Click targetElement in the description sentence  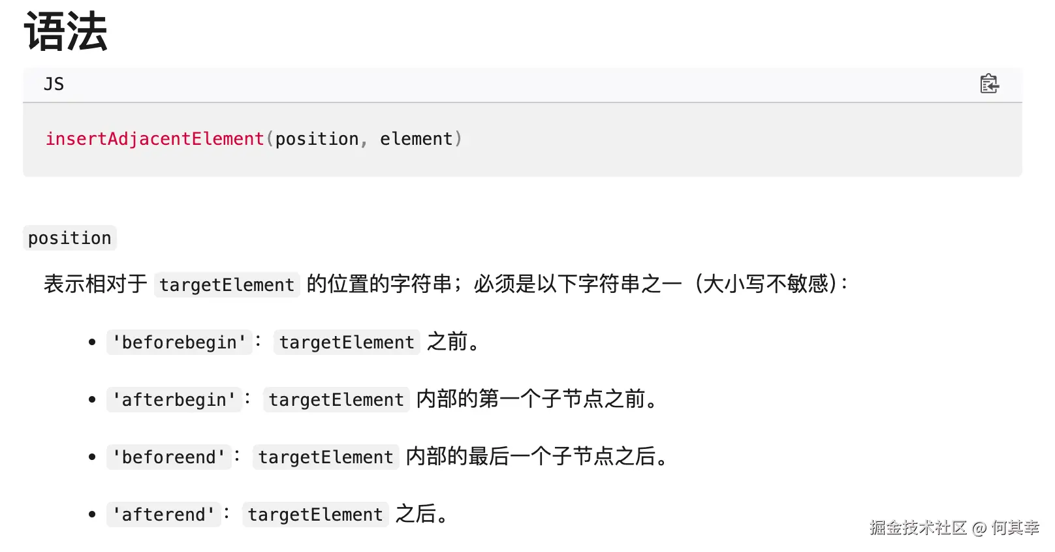pos(227,285)
